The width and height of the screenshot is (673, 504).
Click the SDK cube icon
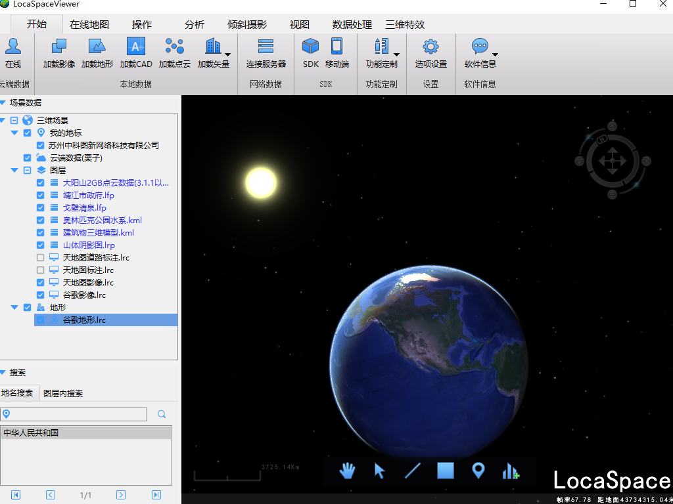pos(310,47)
